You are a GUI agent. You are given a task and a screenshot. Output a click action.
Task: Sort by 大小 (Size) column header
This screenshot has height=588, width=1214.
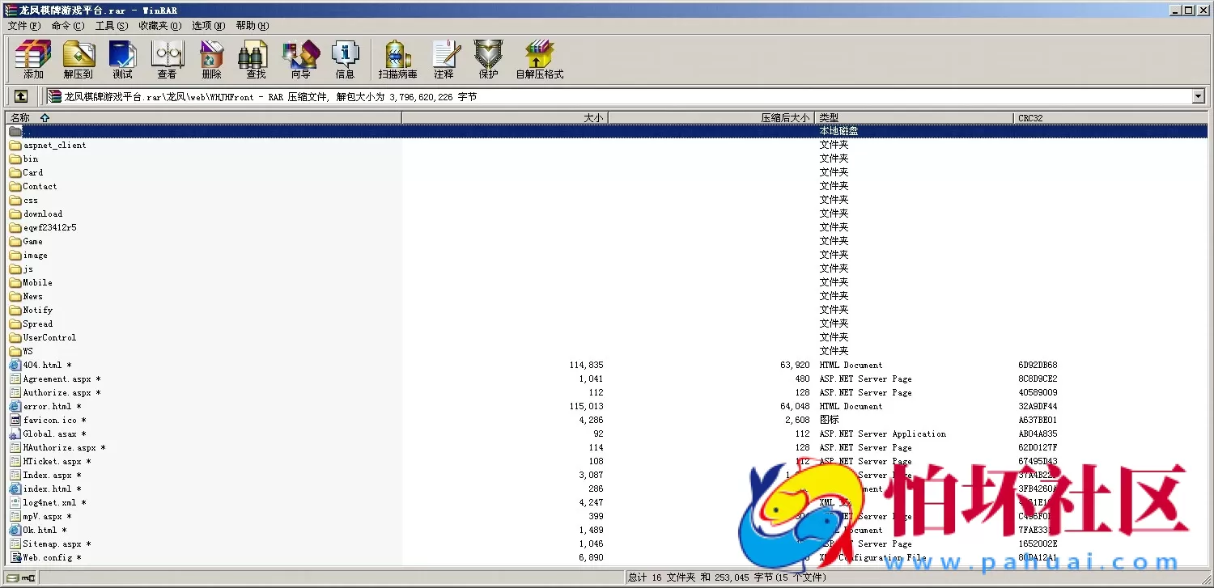point(505,118)
